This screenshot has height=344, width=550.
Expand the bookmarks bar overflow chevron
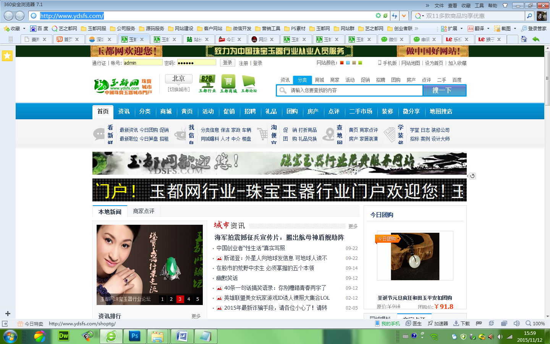click(x=416, y=29)
